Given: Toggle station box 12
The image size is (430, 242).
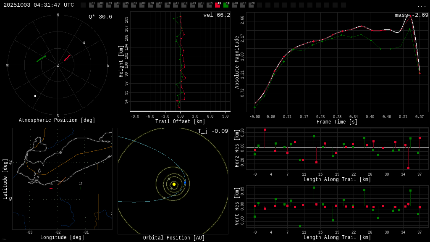Looking at the screenshot, I should 184,5.
